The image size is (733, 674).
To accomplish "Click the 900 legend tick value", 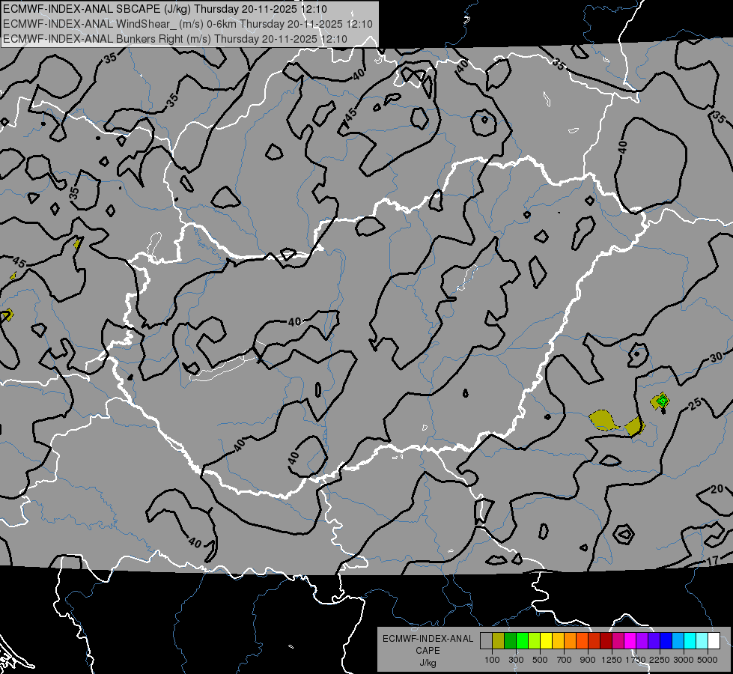I will (588, 660).
